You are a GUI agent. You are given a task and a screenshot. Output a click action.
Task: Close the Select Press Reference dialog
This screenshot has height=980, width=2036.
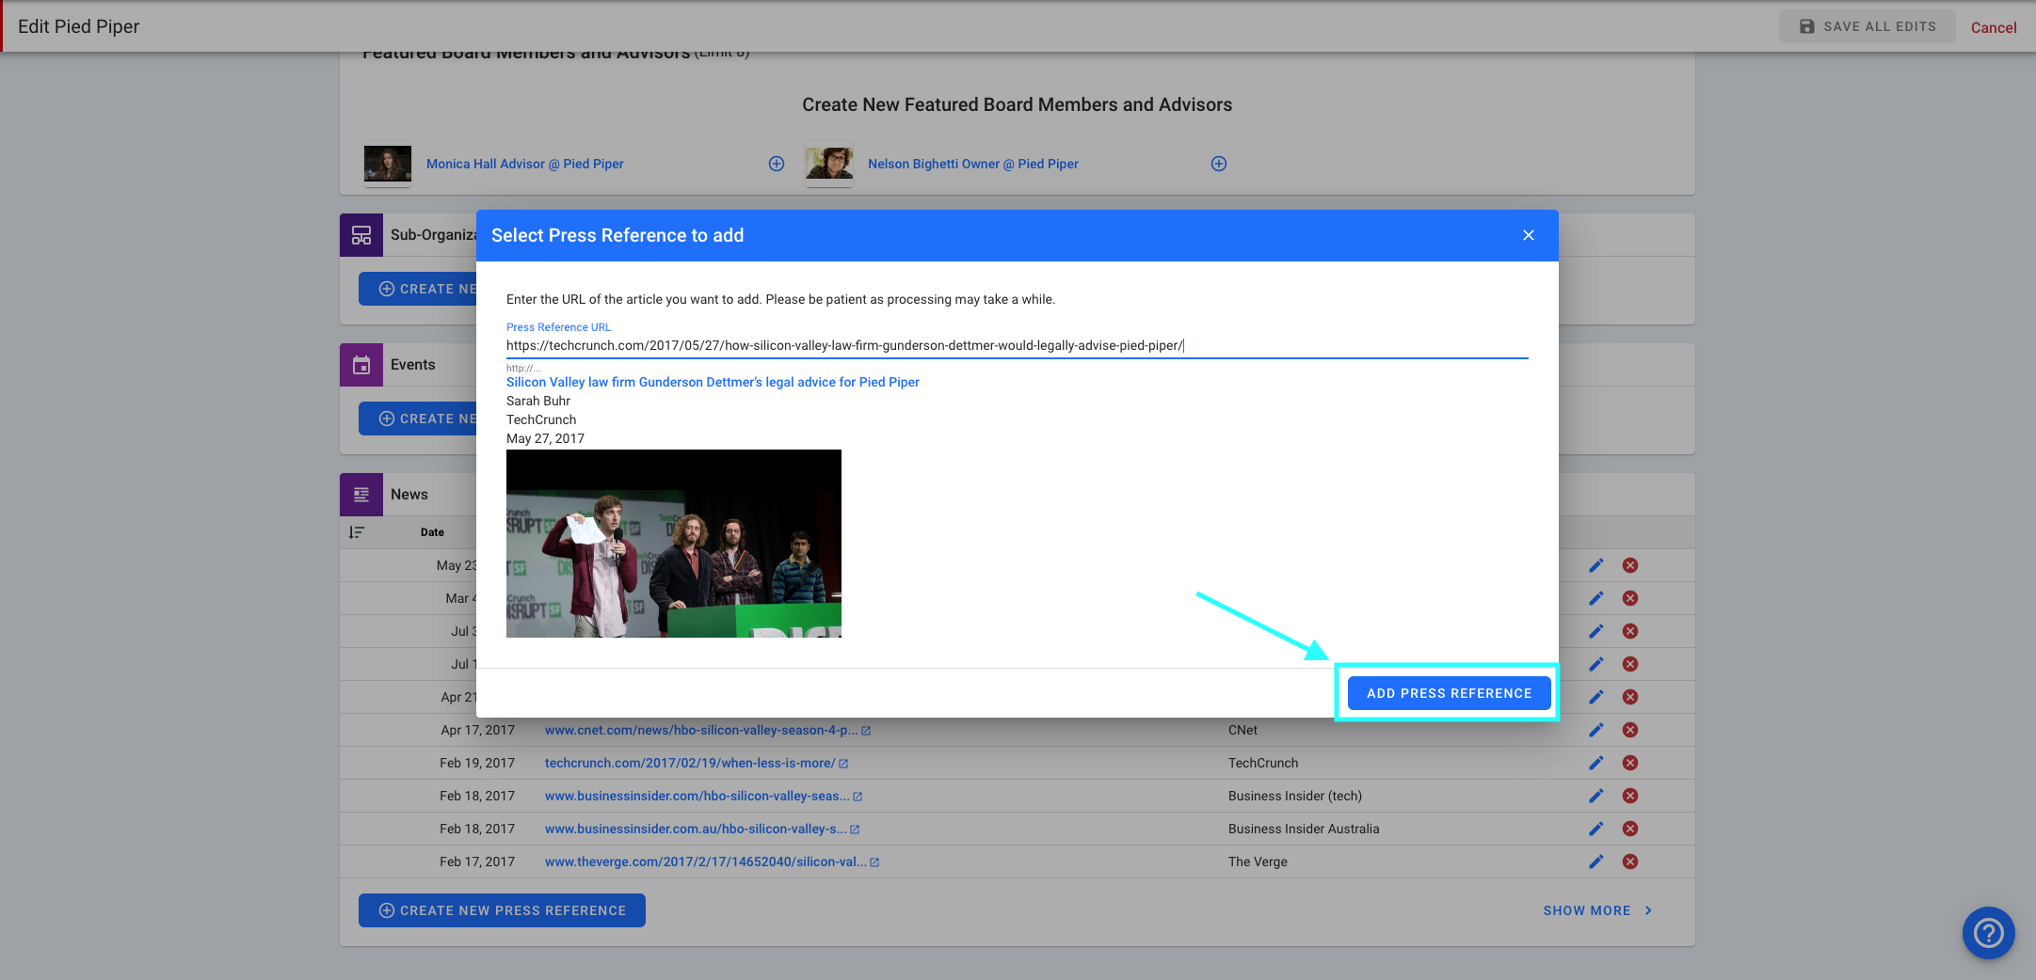[1529, 235]
